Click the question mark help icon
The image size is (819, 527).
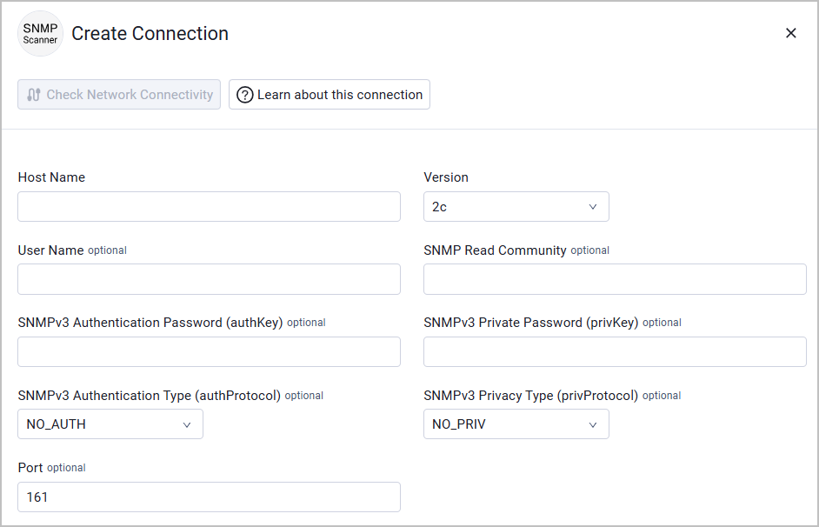click(245, 95)
